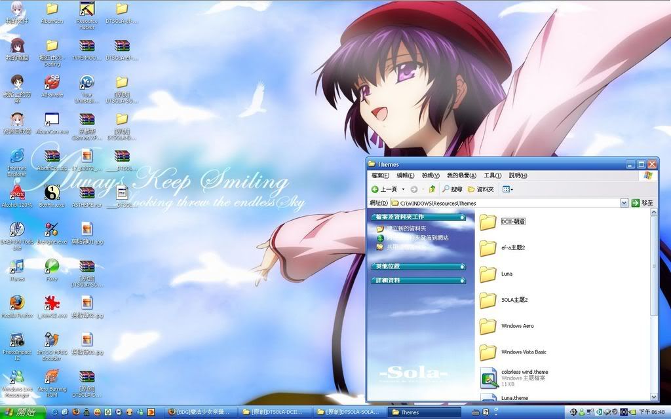
Task: Open the 工具(T) menu in Themes window
Action: [x=493, y=175]
